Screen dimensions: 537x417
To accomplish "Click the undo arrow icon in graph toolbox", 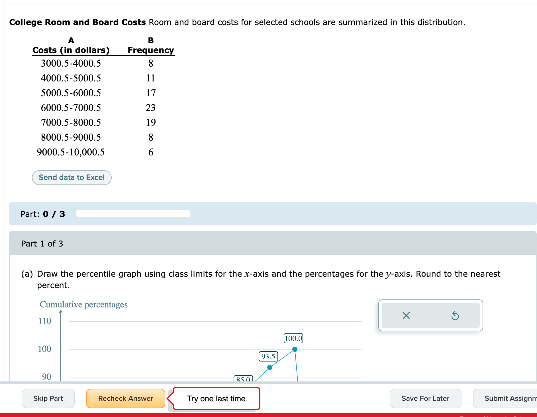I will pos(455,315).
